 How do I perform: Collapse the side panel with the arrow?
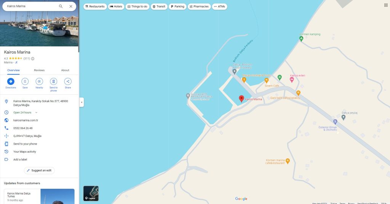pos(82,102)
